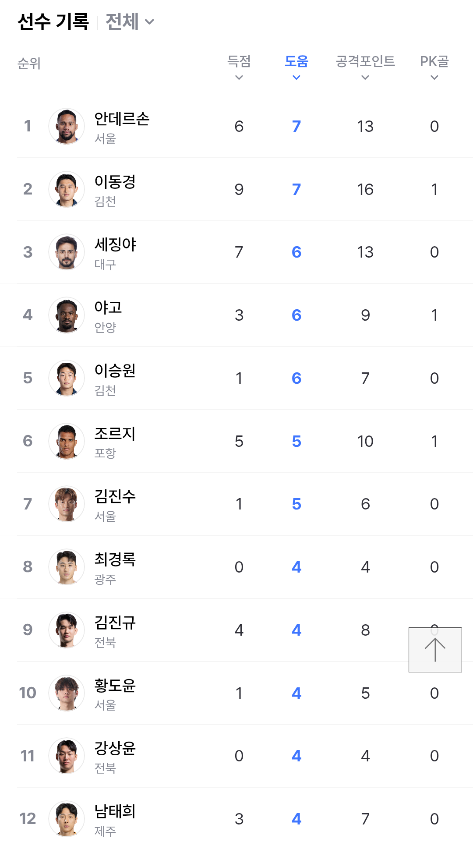This screenshot has height=842, width=473.
Task: Click 선수 기록 heading
Action: [x=53, y=22]
